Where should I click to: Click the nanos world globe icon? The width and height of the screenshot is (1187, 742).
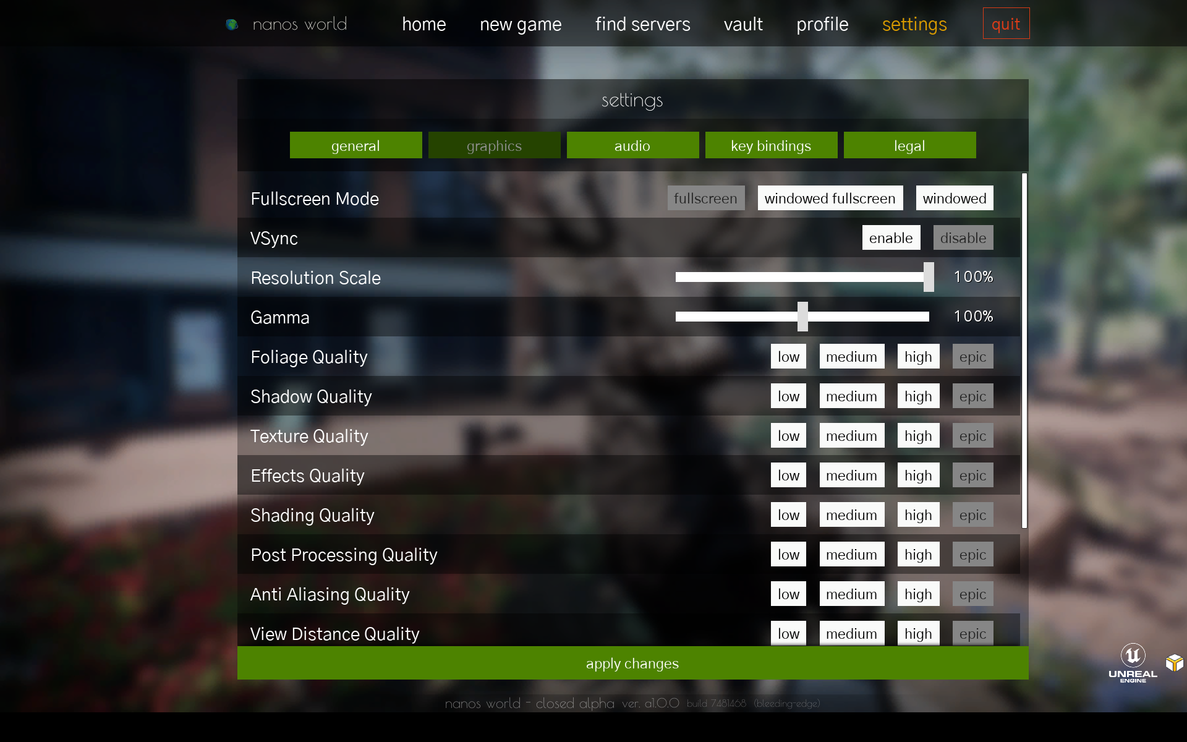click(x=232, y=24)
